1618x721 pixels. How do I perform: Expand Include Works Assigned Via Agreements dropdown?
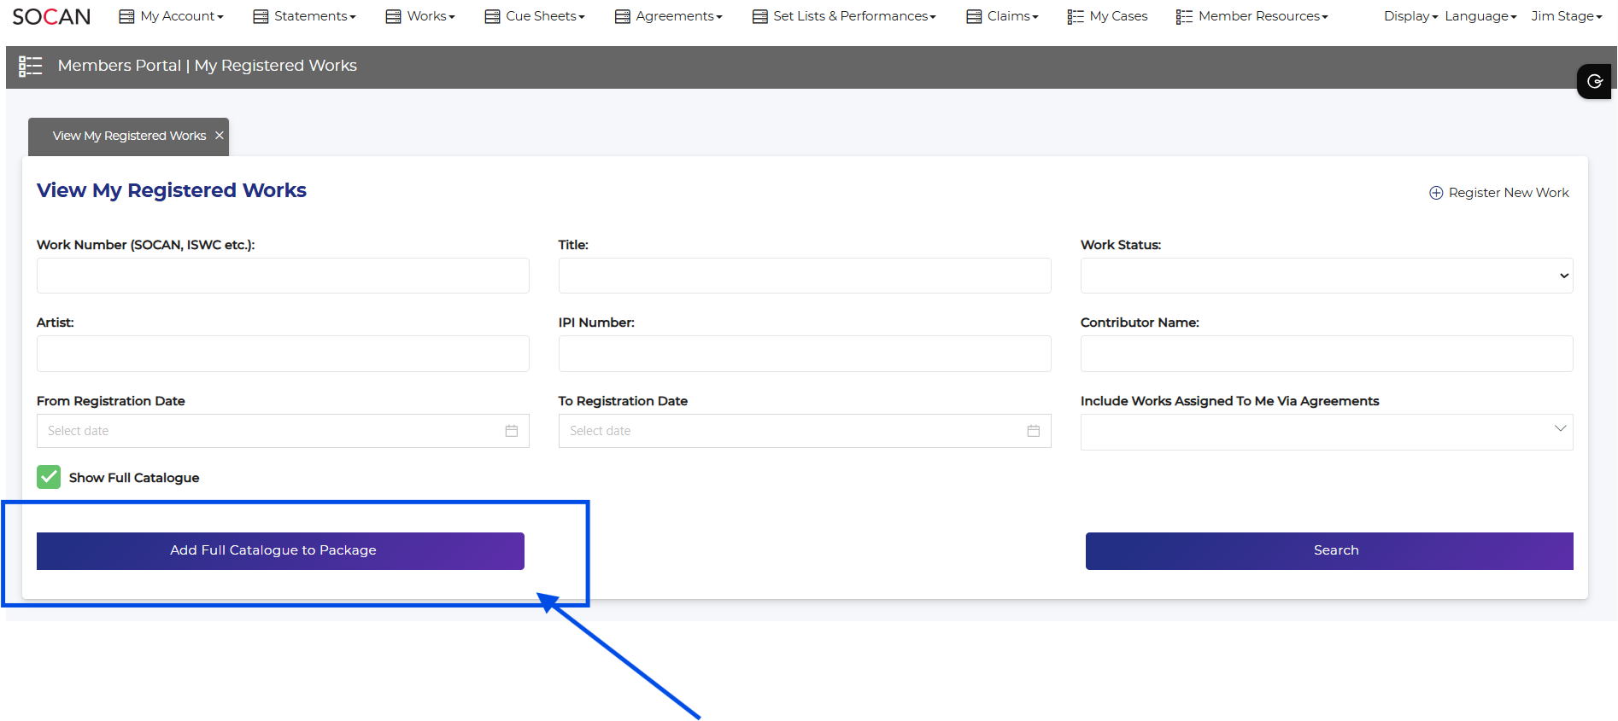(1326, 432)
